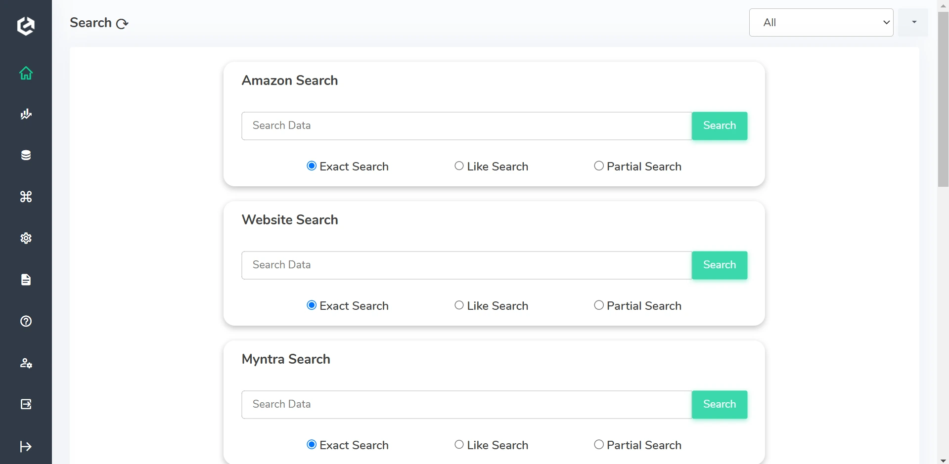Click Search button in Myntra Search
This screenshot has height=464, width=949.
720,405
